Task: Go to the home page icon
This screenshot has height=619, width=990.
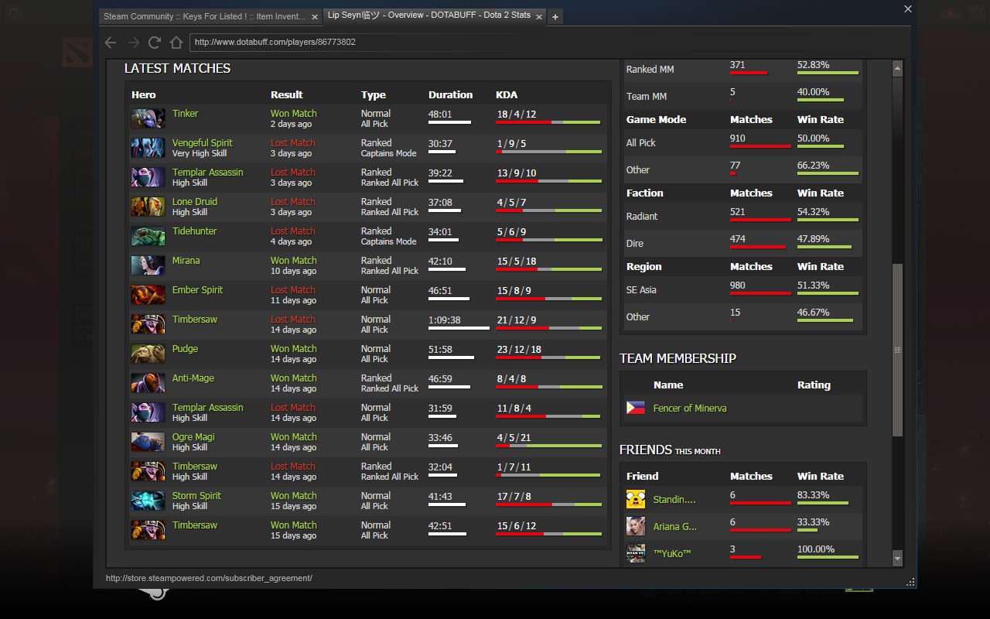Action: coord(176,43)
